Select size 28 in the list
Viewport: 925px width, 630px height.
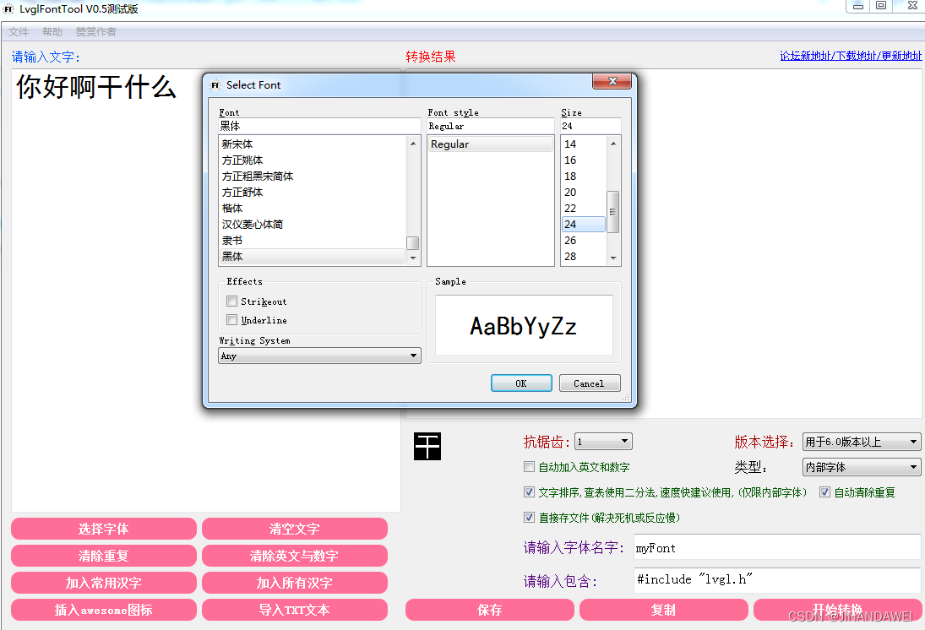coord(584,256)
